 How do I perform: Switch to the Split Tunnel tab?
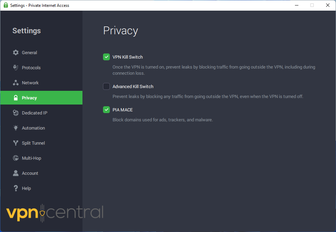(33, 143)
